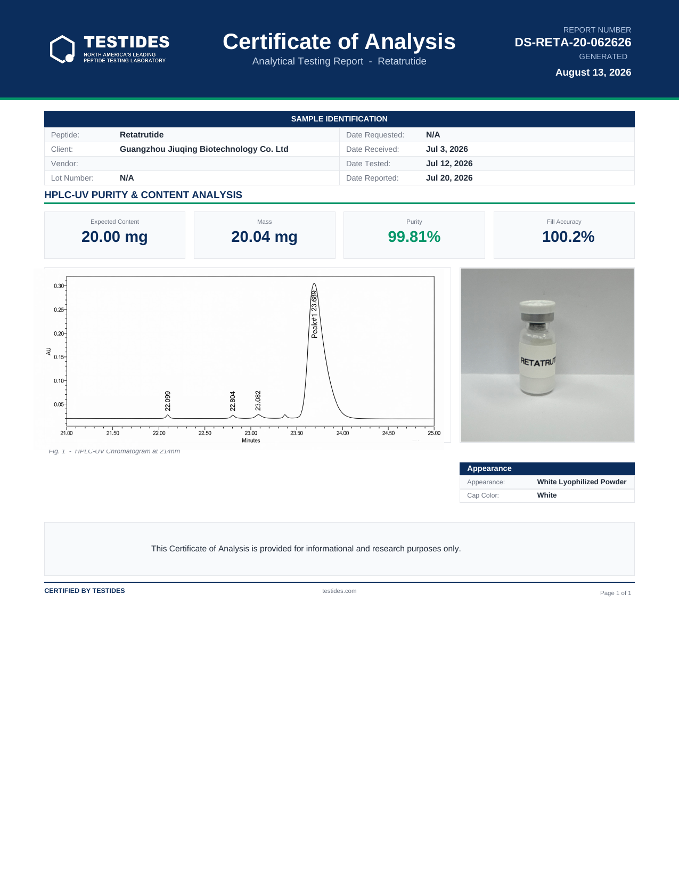Click the Expected Content 20.00 mg card
Screen dimensions: 679x879
114,235
